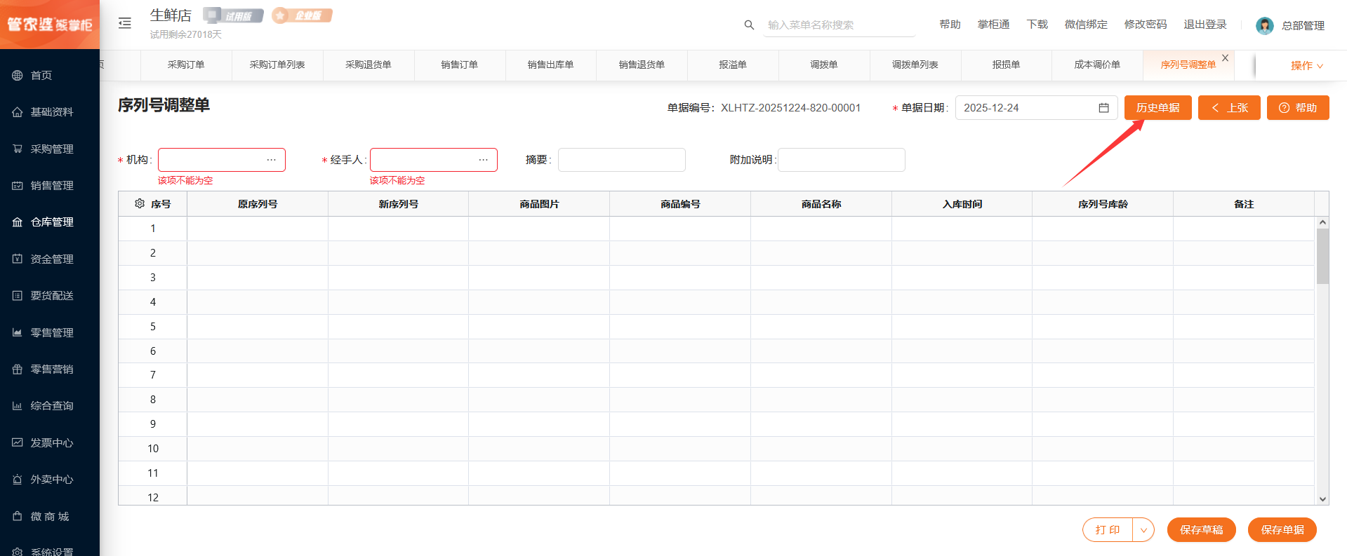Switch to the 销售出库单 tab
The image size is (1347, 556).
[x=551, y=65]
